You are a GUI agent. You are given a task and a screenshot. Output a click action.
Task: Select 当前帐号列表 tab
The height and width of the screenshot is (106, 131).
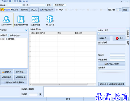[x=35, y=29]
